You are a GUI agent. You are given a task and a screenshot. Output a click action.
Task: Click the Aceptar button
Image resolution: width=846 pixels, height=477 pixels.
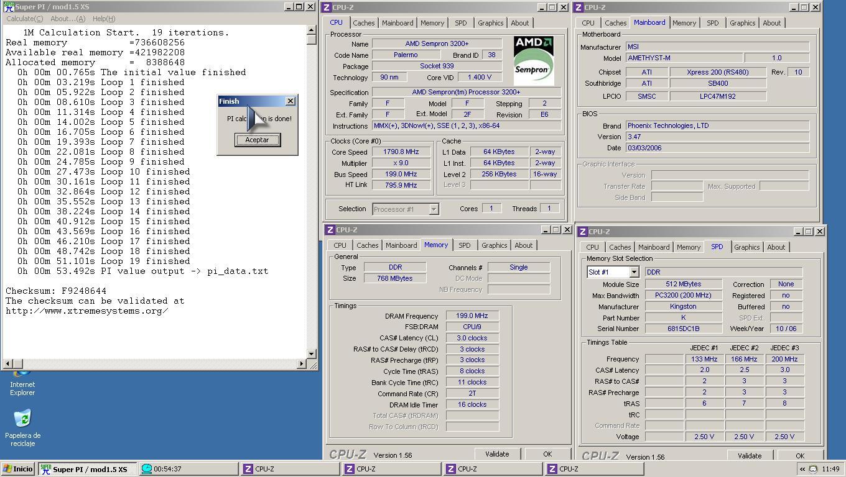257,140
